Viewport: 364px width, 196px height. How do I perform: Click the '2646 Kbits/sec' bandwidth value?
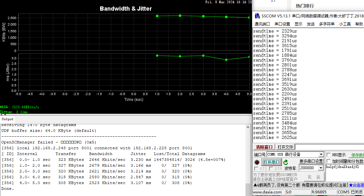[x=107, y=160]
